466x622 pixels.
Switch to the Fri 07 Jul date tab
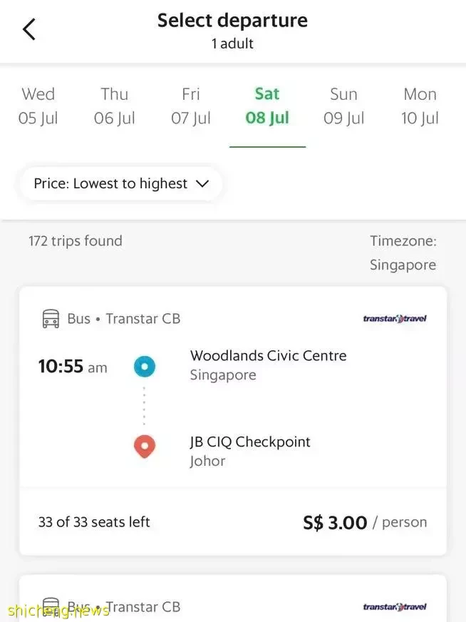(190, 106)
